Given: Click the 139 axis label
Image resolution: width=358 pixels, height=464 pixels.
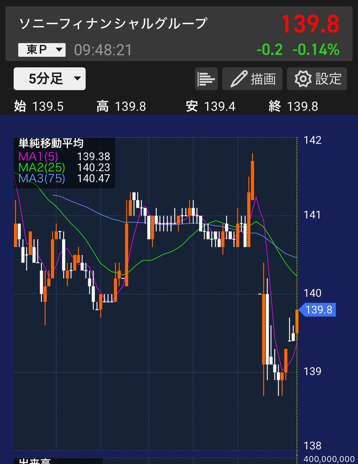Looking at the screenshot, I should tap(313, 371).
